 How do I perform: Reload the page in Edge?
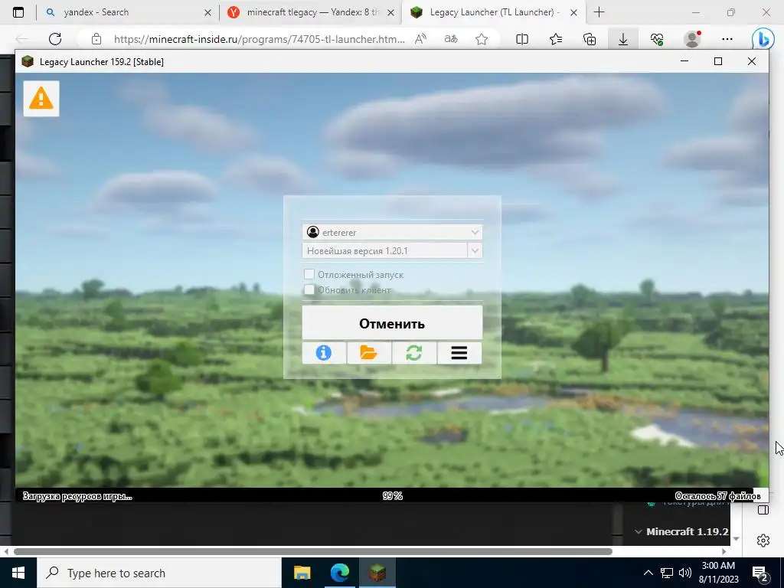point(55,39)
